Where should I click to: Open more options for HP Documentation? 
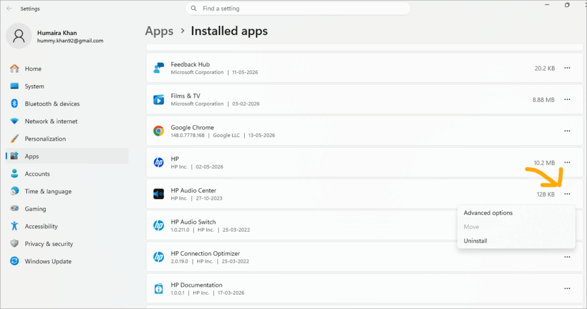567,288
